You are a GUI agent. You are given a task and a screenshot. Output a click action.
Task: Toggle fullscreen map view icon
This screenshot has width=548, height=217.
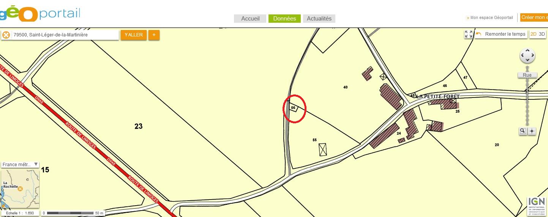click(x=469, y=34)
